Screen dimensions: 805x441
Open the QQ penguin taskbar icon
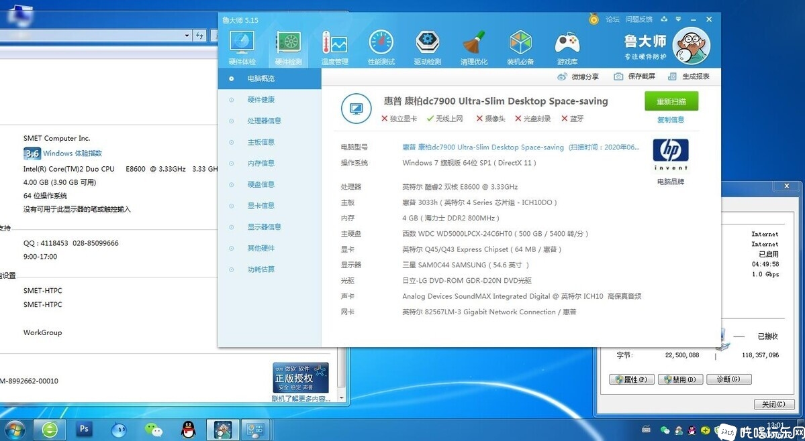pos(188,430)
